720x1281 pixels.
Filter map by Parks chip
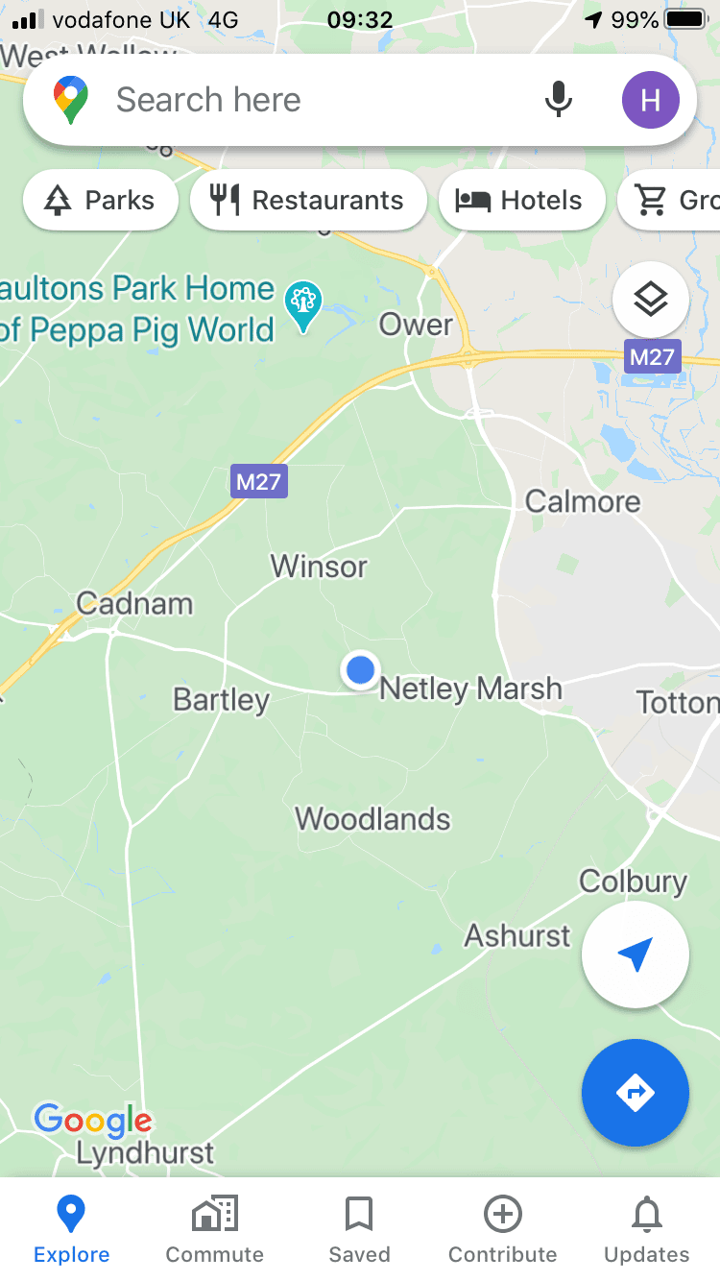coord(101,200)
